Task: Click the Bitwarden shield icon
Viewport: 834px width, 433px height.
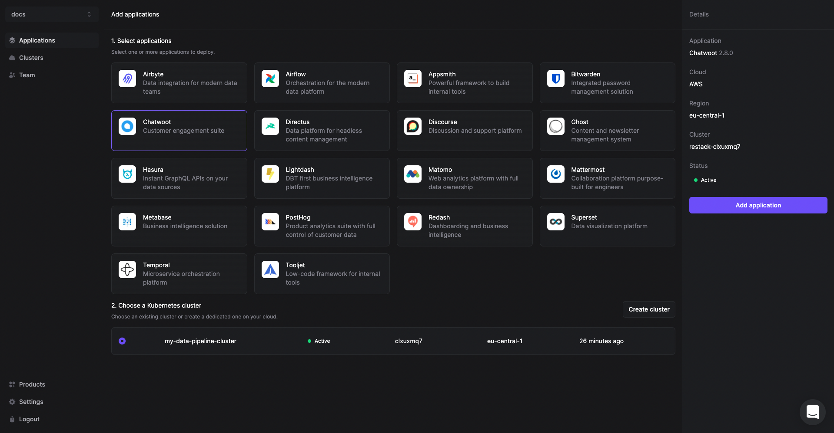Action: (x=556, y=79)
